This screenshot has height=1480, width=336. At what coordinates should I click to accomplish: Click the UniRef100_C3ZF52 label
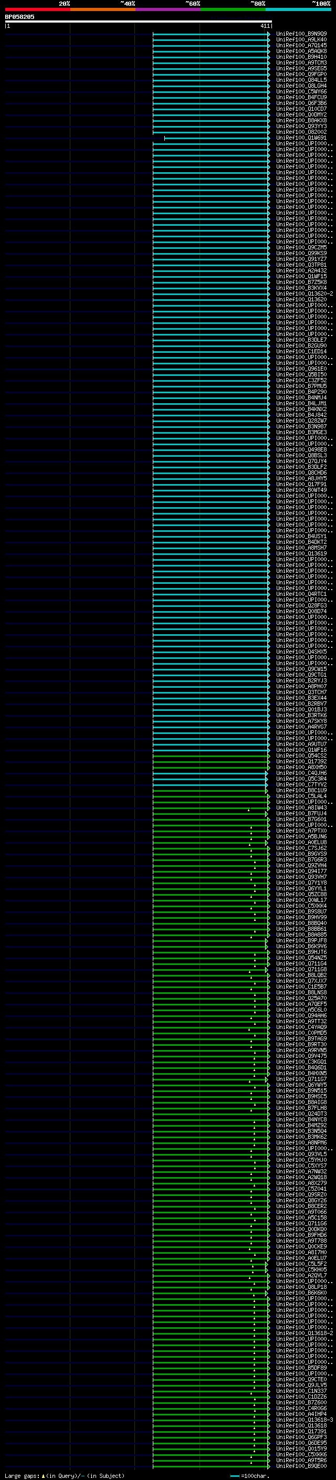301,380
